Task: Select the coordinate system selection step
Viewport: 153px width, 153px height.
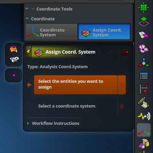Action: click(x=67, y=106)
